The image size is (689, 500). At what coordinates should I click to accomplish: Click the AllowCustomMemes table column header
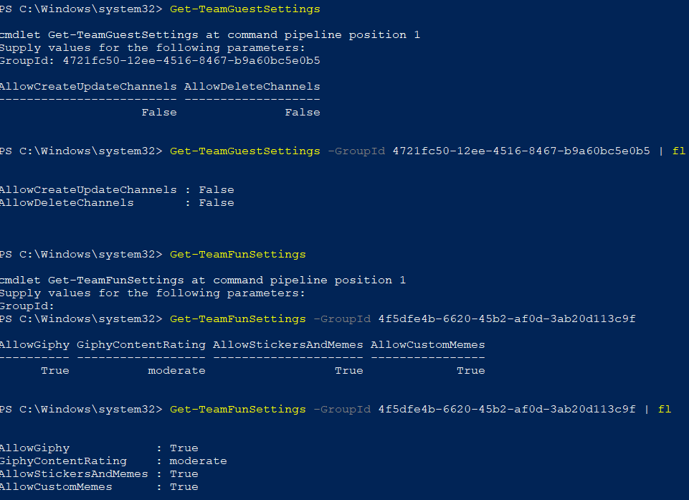coord(427,344)
